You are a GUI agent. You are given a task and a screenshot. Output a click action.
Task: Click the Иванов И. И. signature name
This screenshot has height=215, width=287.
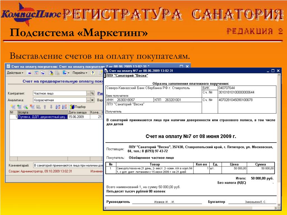(164, 202)
